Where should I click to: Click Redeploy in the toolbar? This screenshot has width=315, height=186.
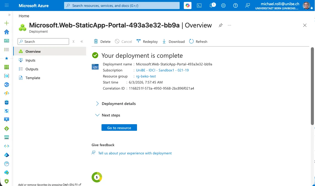click(x=147, y=41)
